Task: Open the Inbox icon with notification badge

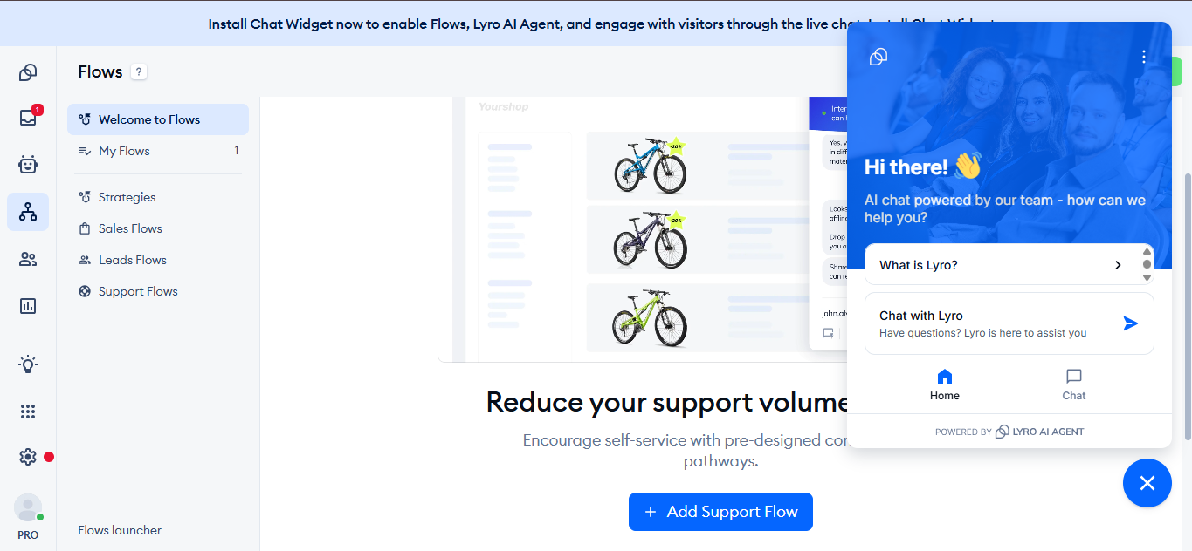Action: (x=28, y=118)
